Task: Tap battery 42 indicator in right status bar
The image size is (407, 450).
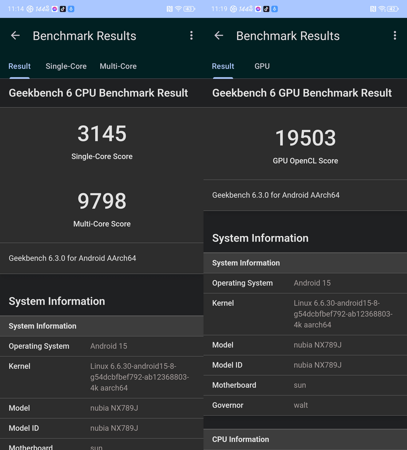Action: (392, 9)
